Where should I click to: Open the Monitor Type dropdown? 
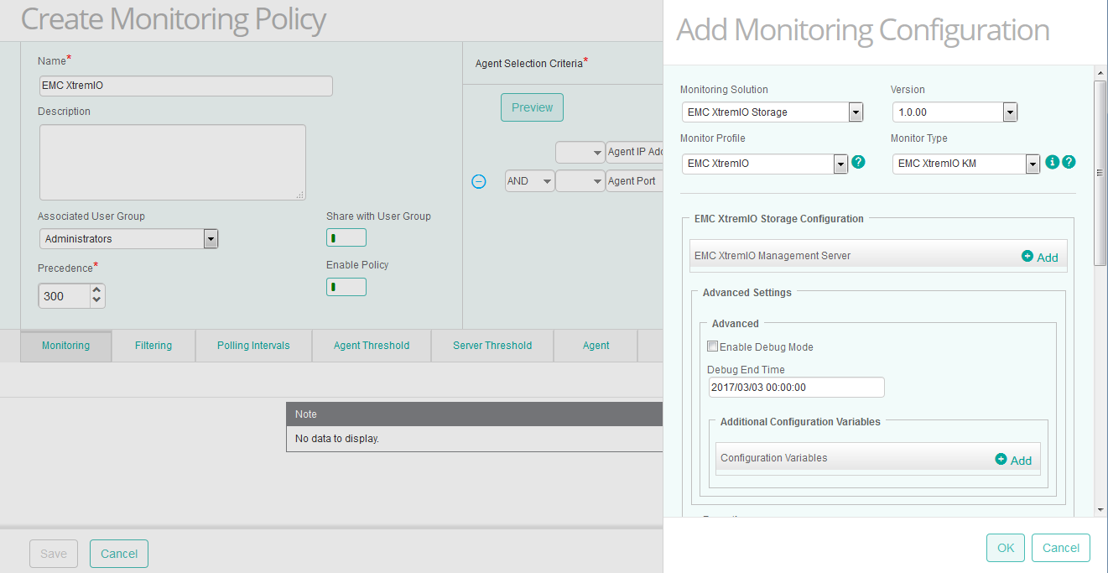pos(1033,163)
